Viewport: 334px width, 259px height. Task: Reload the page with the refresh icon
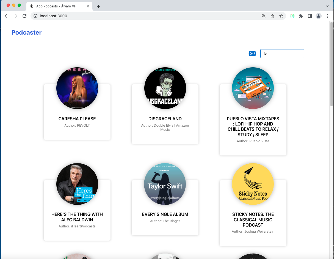pyautogui.click(x=24, y=16)
